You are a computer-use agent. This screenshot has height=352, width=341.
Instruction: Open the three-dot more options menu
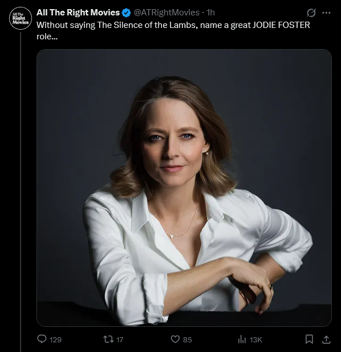[x=326, y=13]
